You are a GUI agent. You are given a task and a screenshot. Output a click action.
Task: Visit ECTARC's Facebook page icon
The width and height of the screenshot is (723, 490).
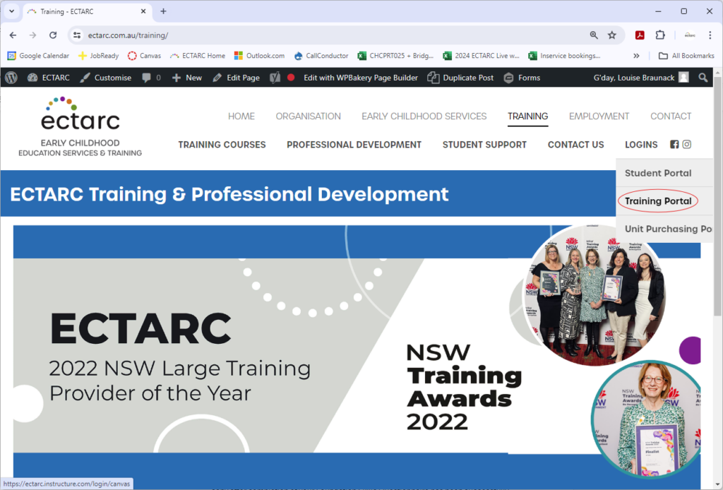coord(674,144)
